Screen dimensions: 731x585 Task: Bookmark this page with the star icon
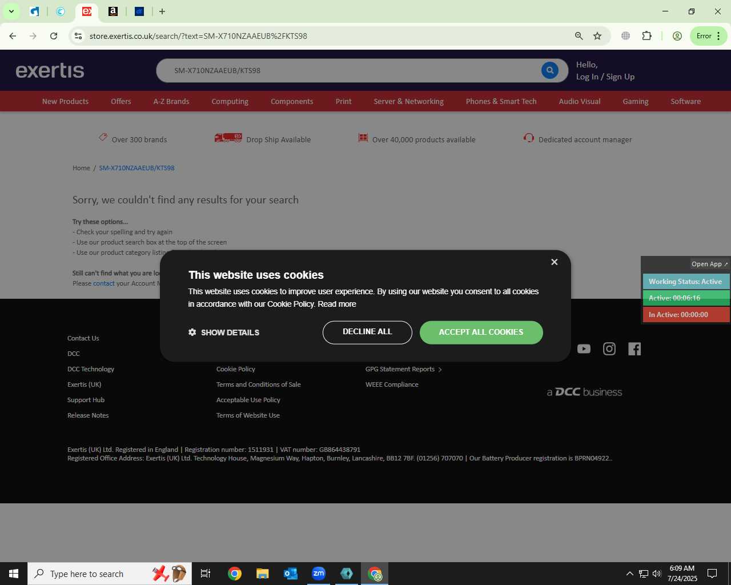(x=597, y=36)
